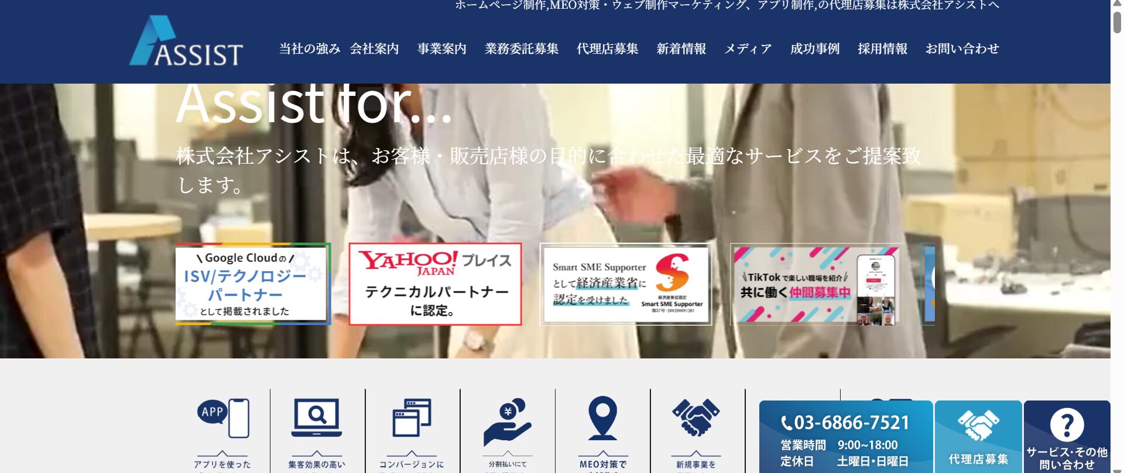The image size is (1124, 473).
Task: Navigate to お問い合わせ contact page
Action: (962, 49)
